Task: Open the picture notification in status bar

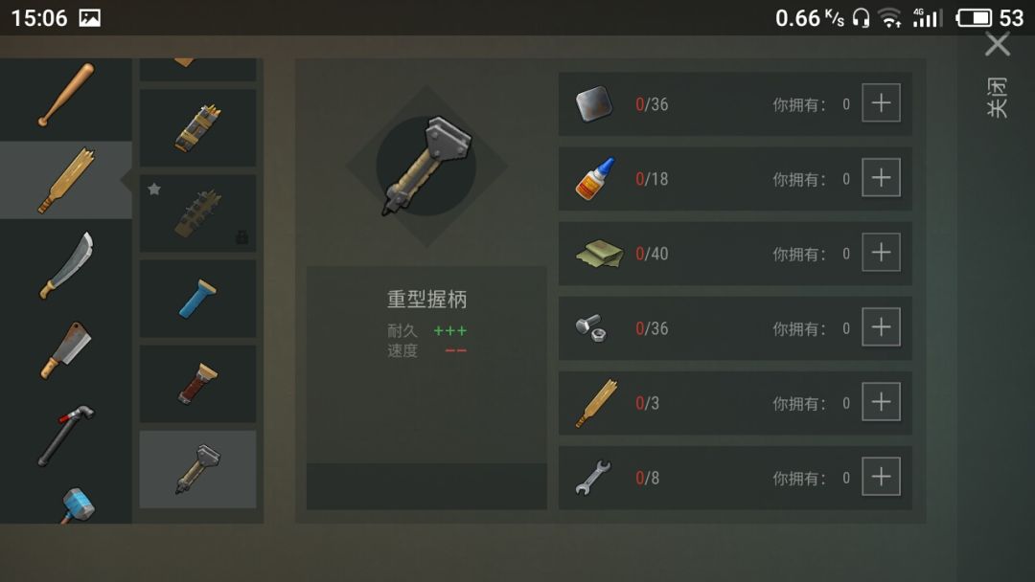Action: (x=90, y=18)
